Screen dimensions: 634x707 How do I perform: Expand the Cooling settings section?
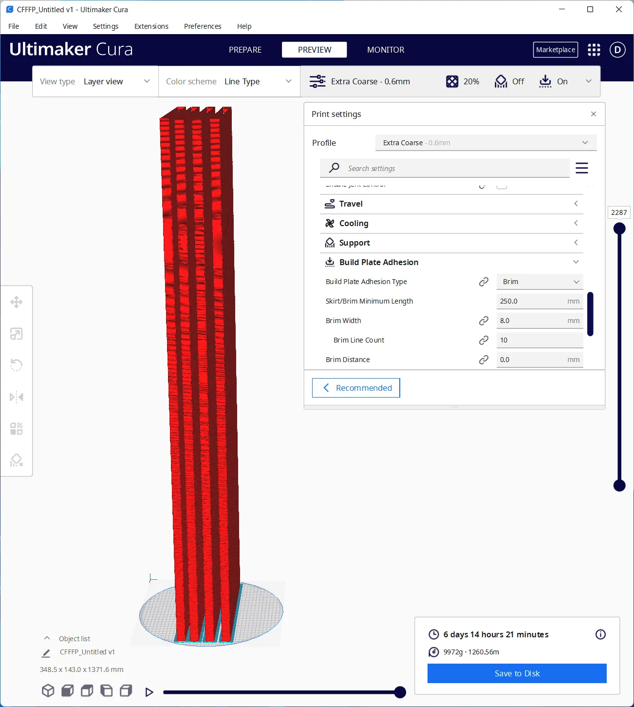pyautogui.click(x=451, y=223)
